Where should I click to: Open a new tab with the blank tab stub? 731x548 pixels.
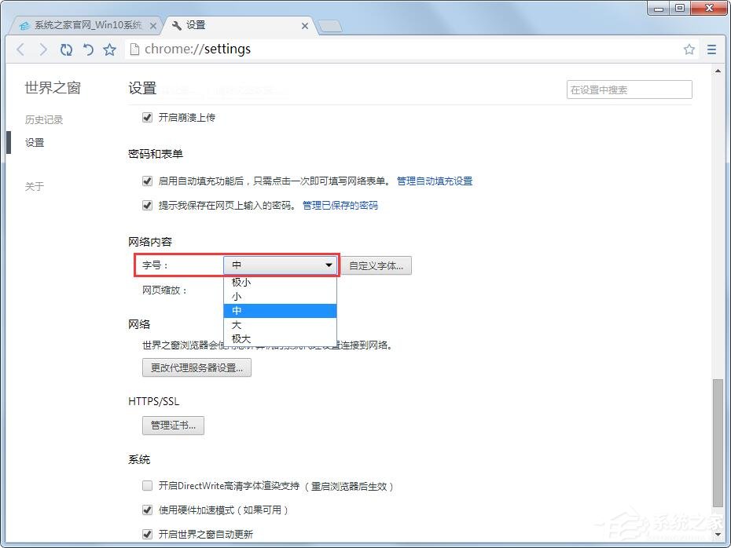[x=329, y=25]
